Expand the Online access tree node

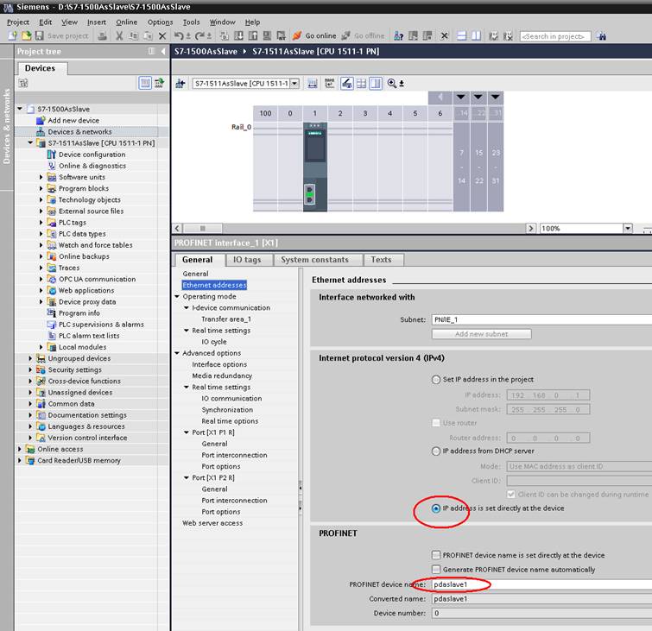[19, 449]
